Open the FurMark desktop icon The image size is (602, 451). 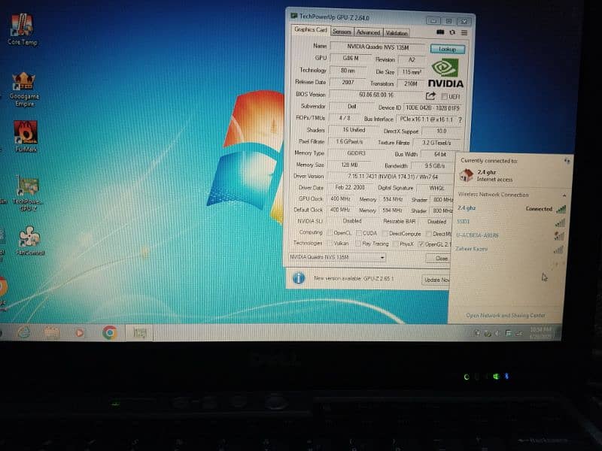26,137
